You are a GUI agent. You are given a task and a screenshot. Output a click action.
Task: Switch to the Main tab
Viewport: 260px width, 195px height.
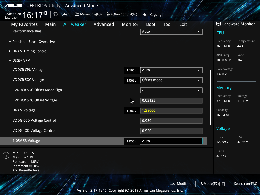51,24
